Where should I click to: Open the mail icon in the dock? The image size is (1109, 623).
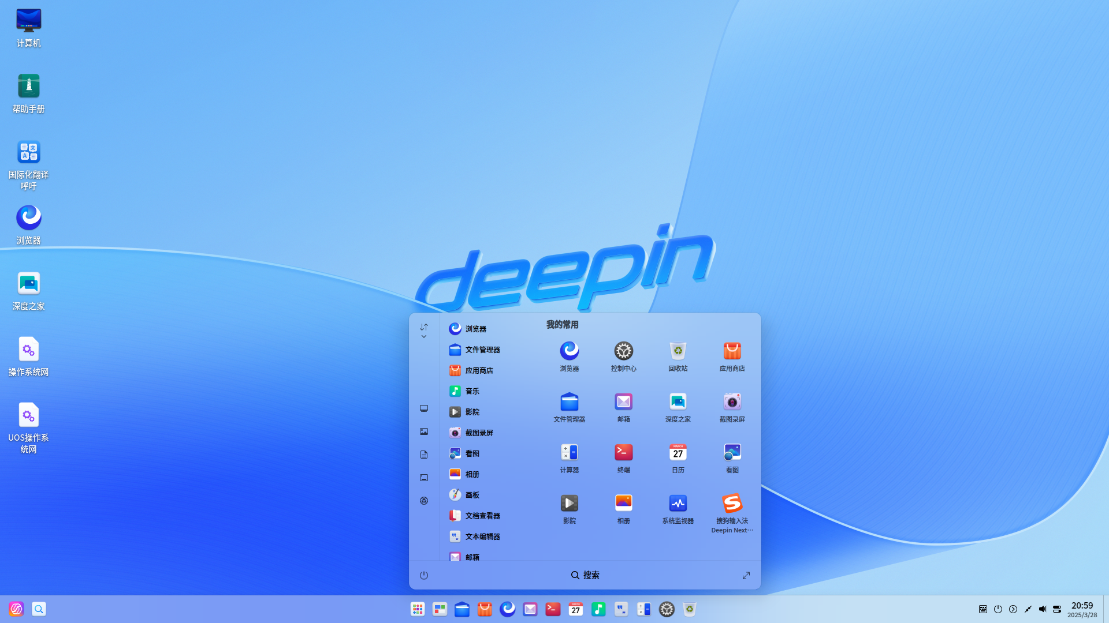click(530, 609)
